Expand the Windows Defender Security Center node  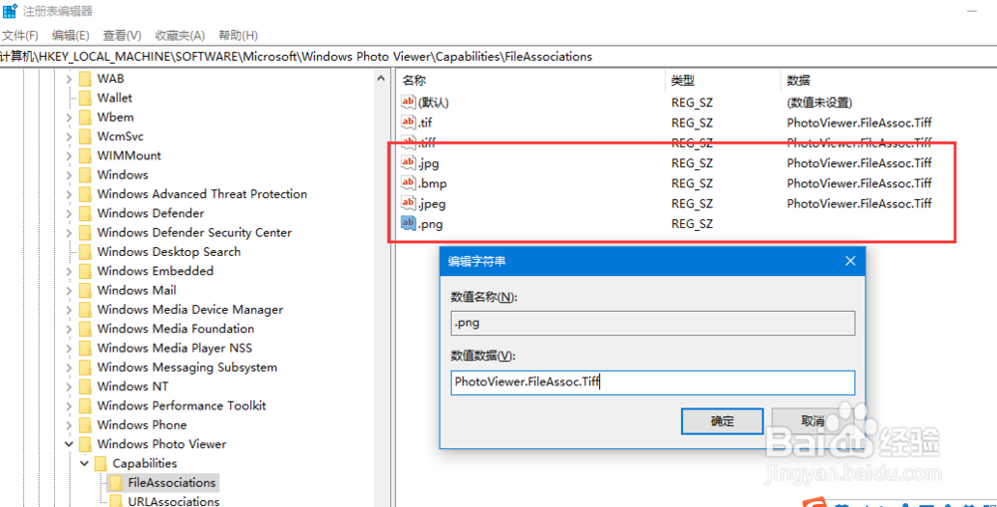click(69, 232)
